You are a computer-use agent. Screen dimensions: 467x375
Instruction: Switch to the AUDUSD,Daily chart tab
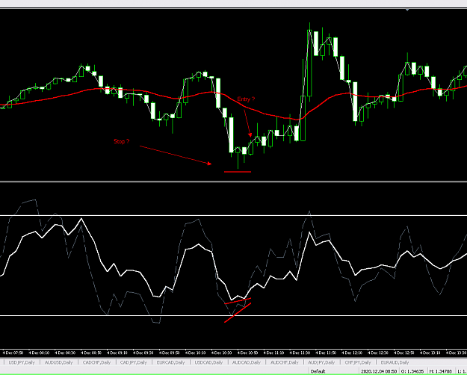coord(59,362)
